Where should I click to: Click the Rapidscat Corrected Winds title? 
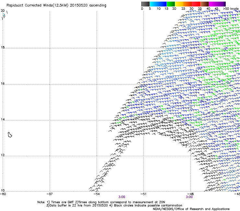pyautogui.click(x=56, y=6)
